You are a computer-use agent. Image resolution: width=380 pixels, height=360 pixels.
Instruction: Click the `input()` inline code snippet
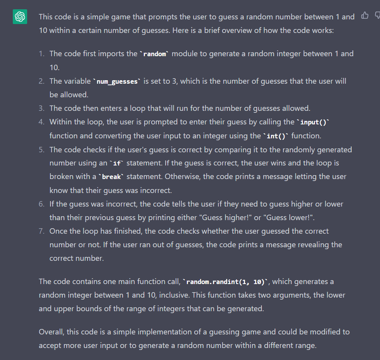[313, 122]
